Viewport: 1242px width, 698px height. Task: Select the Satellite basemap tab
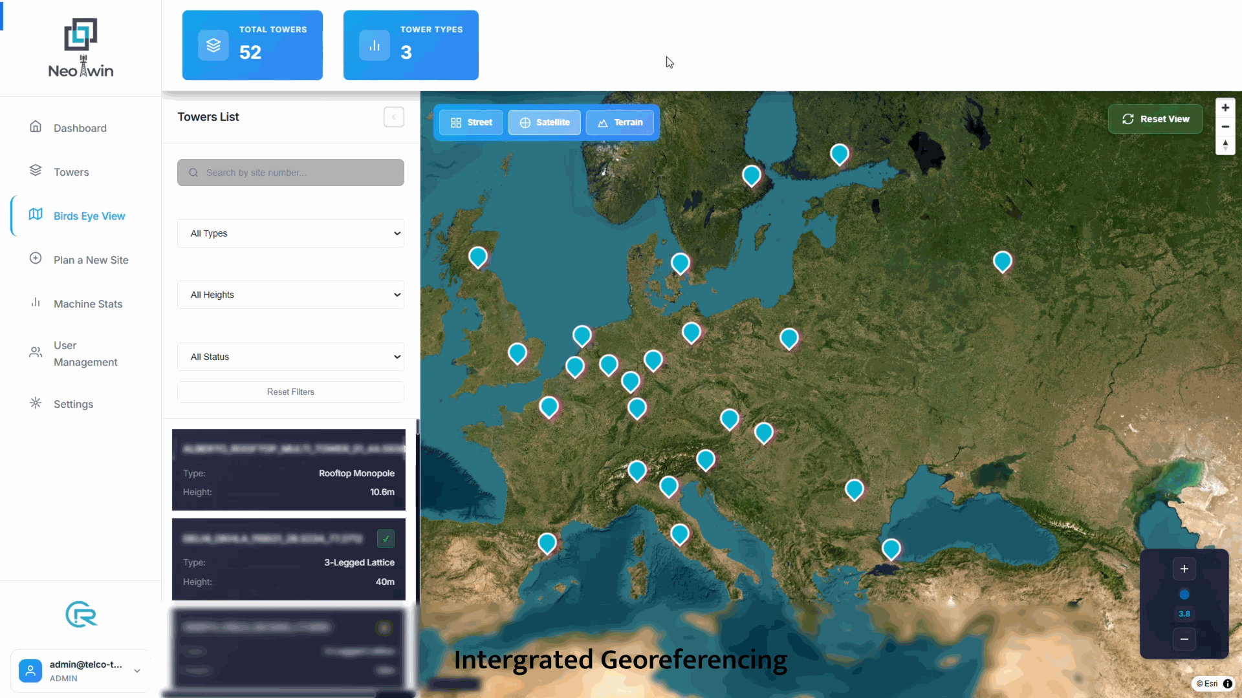pos(544,122)
